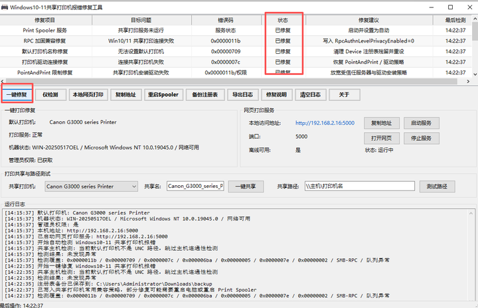Click the 状态: 运行中 label
Image resolution: width=478 pixels, height=308 pixels.
pos(379,150)
